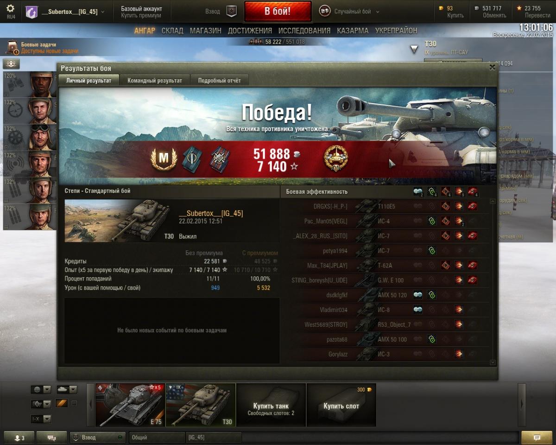Click the battle missions chest icon
Viewport: 556px width, 445px height.
12,47
